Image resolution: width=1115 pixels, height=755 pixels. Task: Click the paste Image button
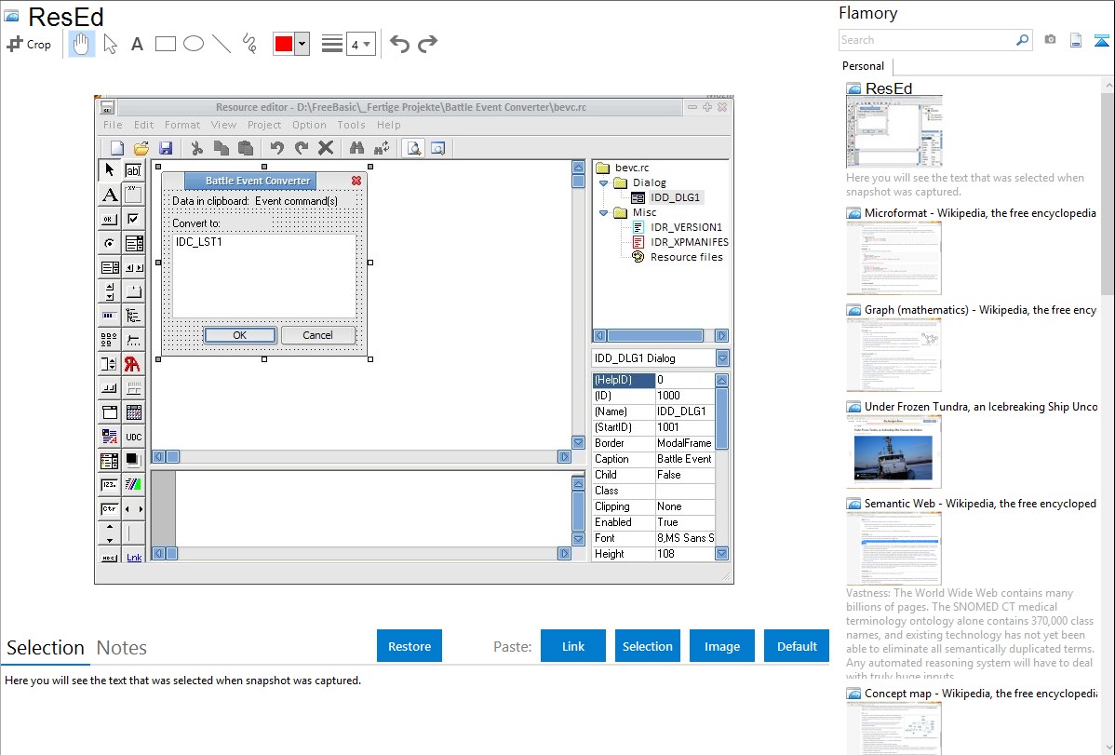tap(722, 646)
